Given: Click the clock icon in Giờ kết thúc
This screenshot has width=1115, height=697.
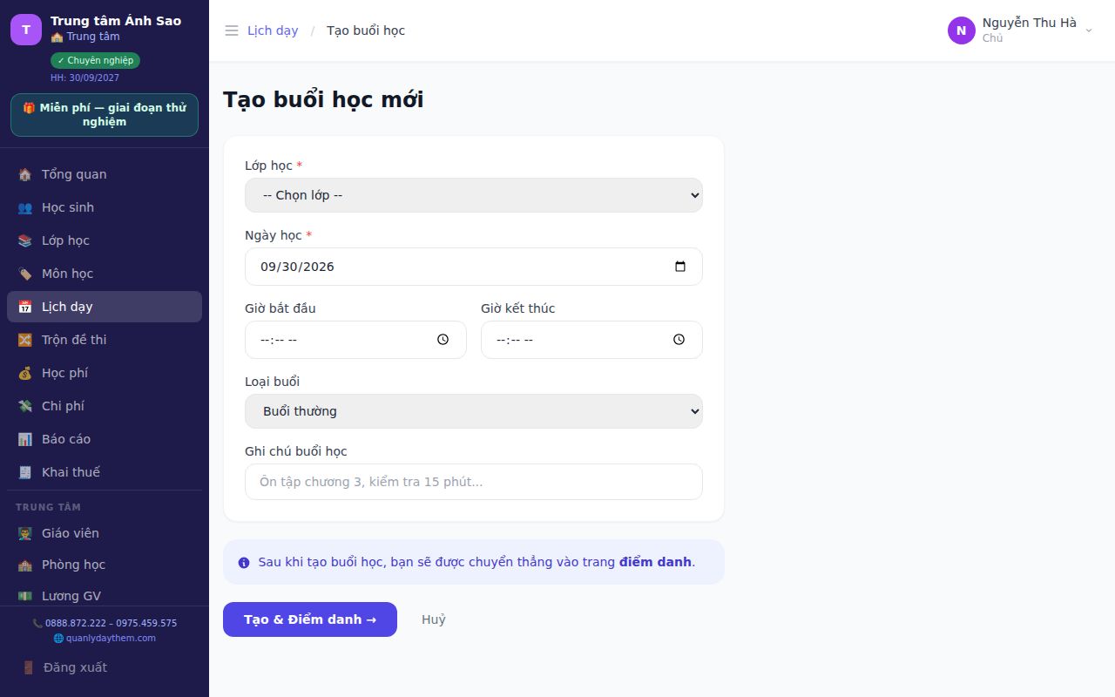Looking at the screenshot, I should pyautogui.click(x=679, y=340).
